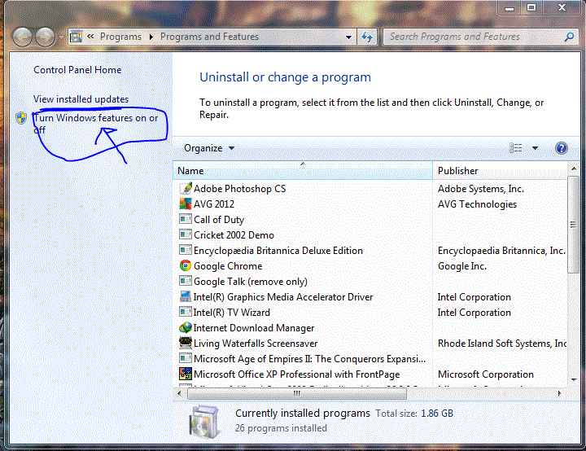Expand the view options dropdown arrow
This screenshot has height=451, width=586.
coord(535,148)
